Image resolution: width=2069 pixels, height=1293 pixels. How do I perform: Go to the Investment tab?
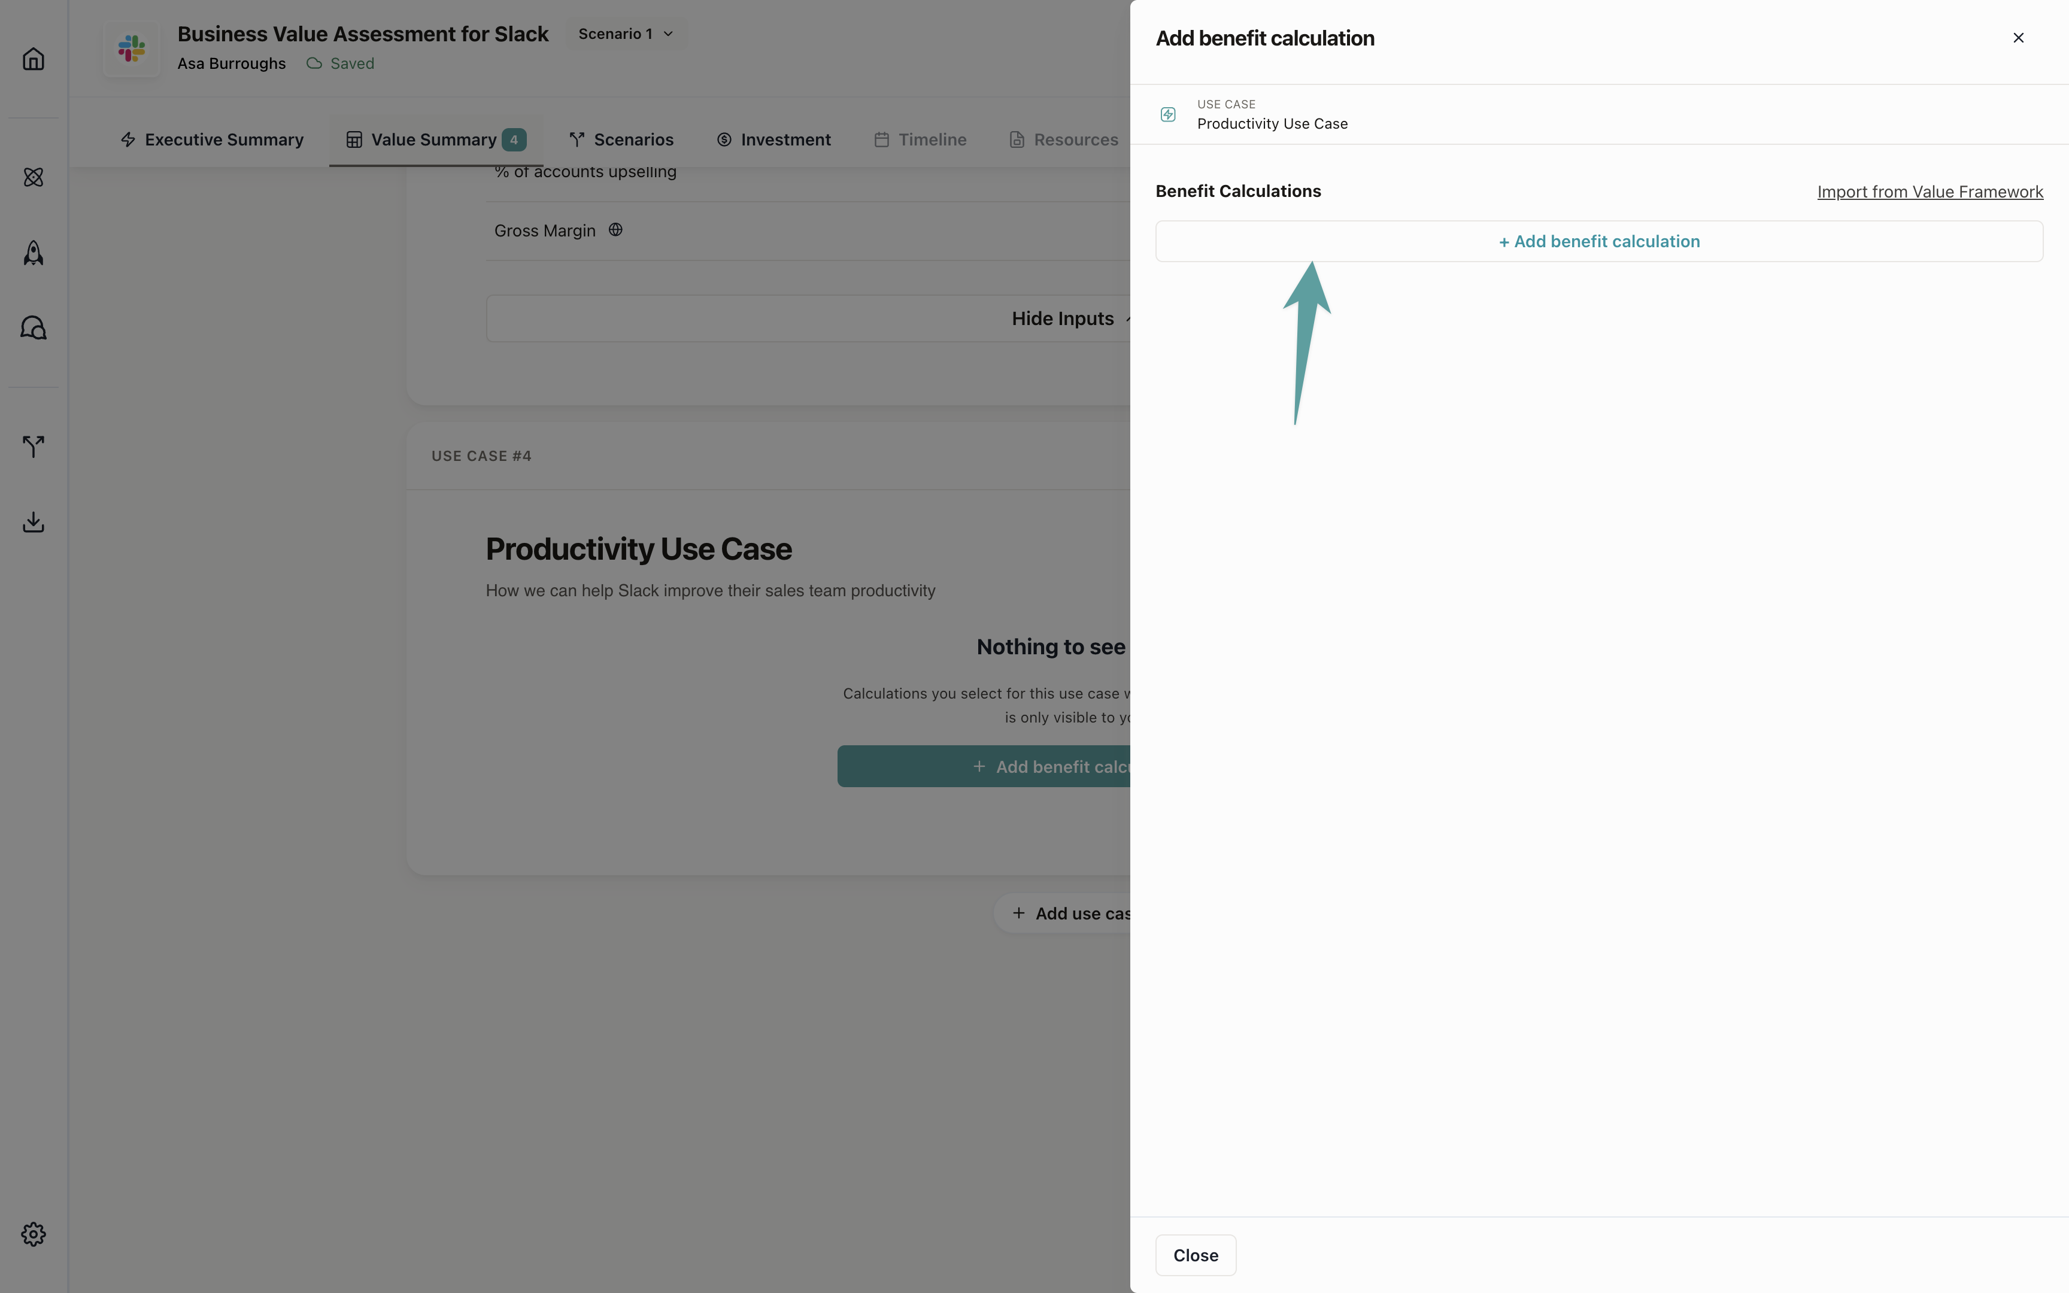tap(773, 139)
